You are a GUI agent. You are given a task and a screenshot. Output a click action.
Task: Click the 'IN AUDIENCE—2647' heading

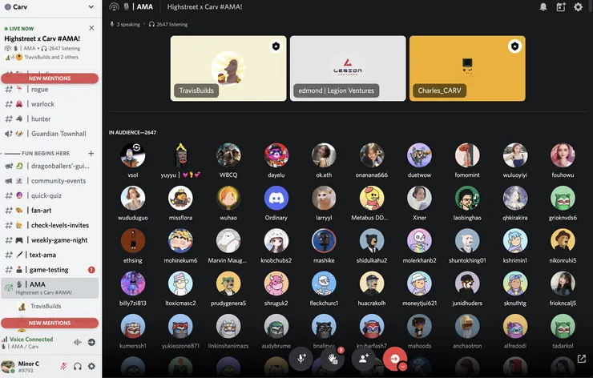132,133
